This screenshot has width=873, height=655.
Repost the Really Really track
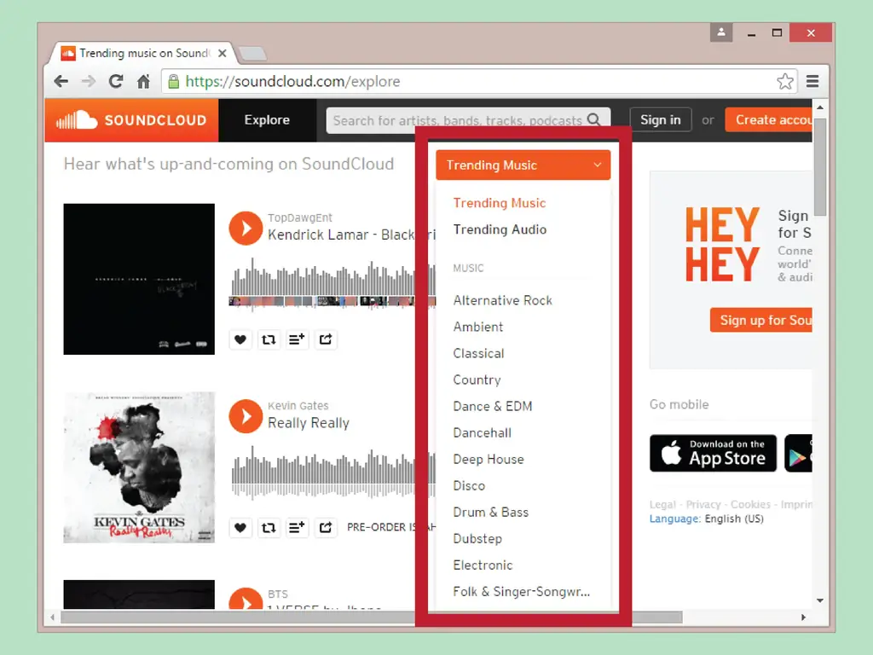(269, 527)
